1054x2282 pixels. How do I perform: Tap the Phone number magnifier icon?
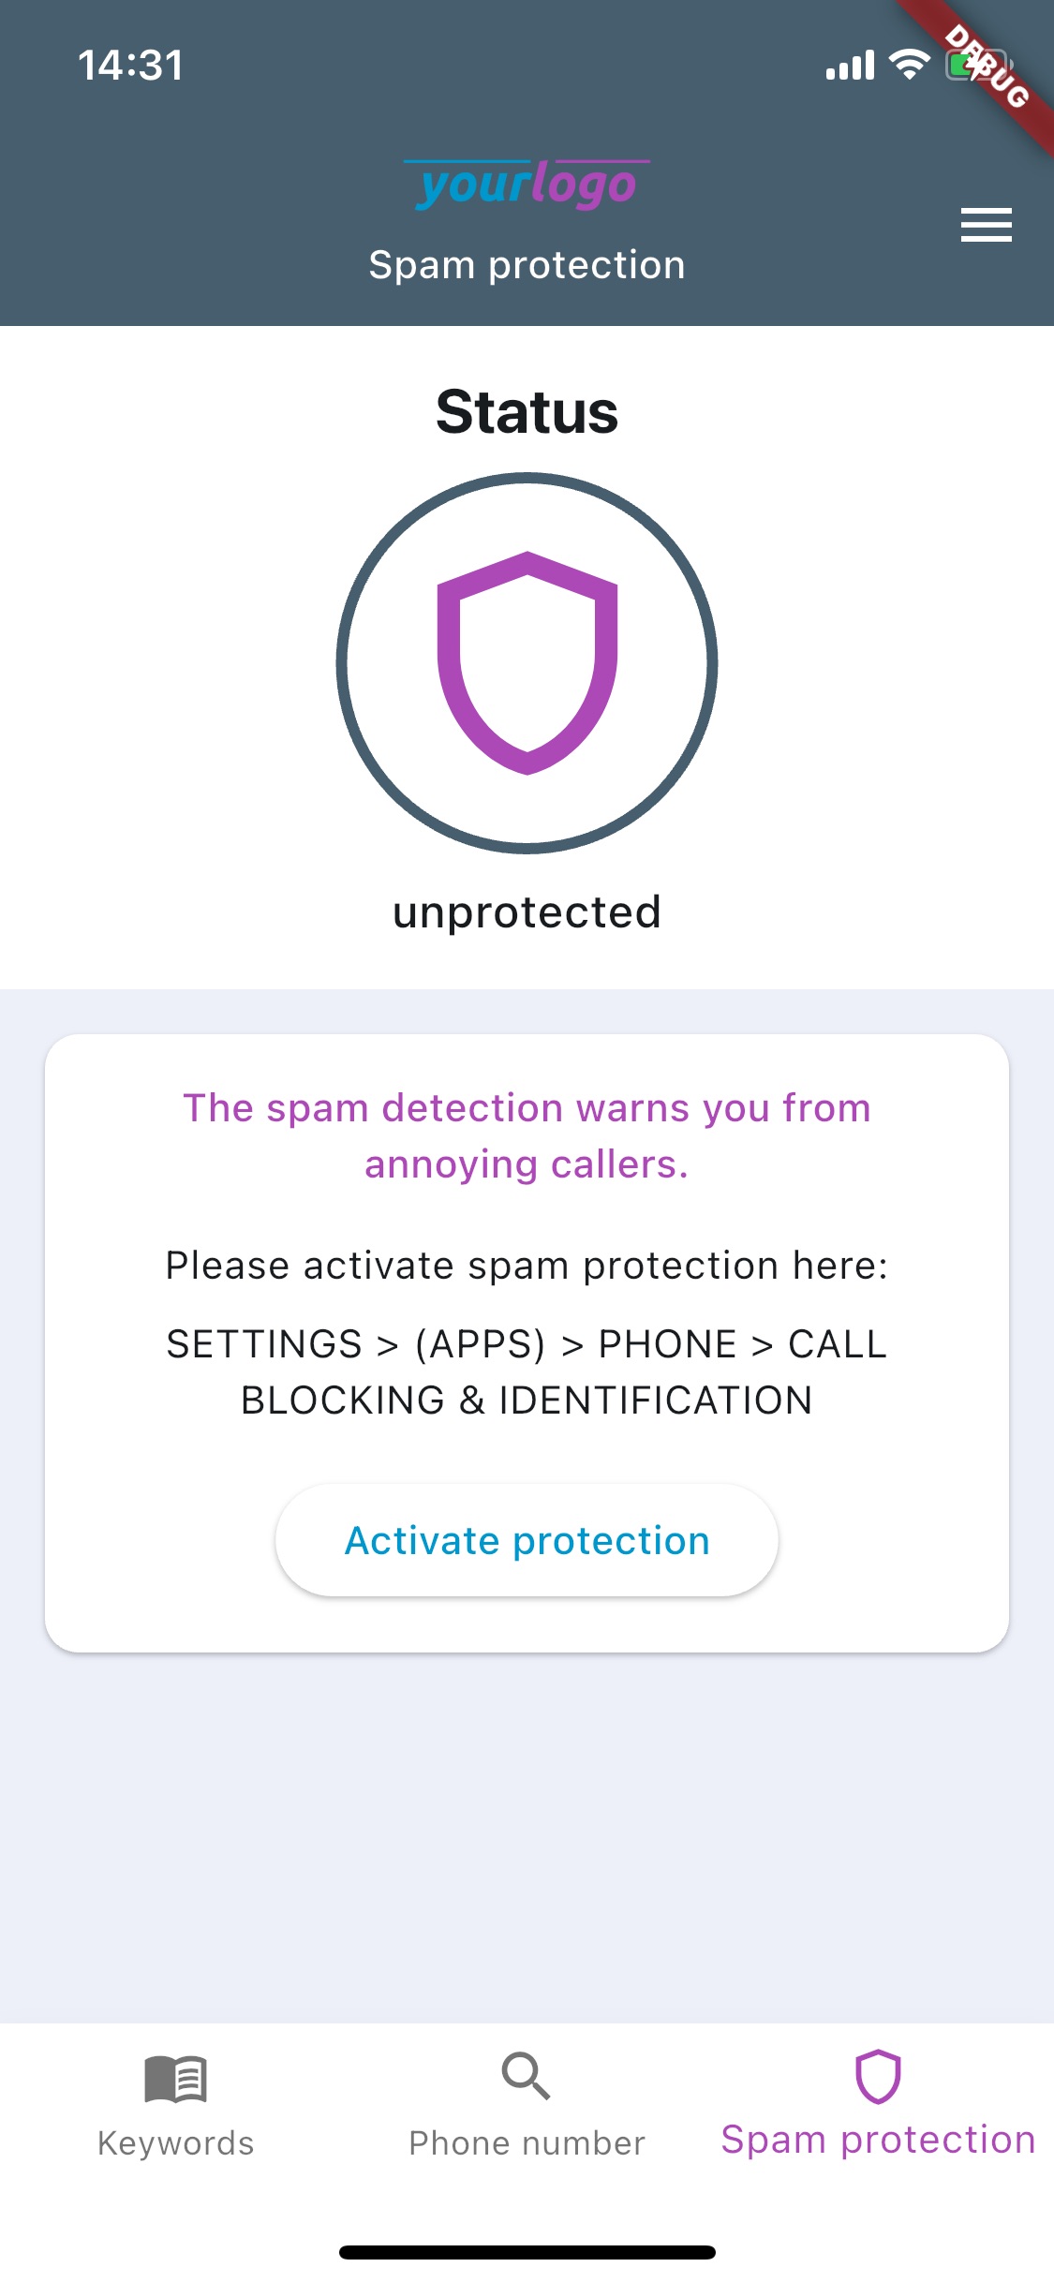pyautogui.click(x=526, y=2076)
